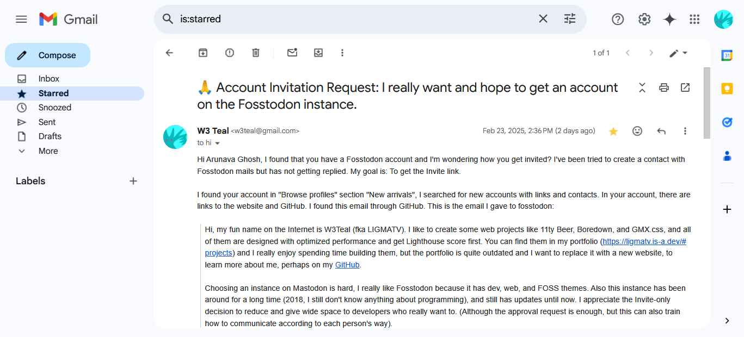The image size is (744, 337).
Task: Reply to W3 Teal's message
Action: (661, 131)
